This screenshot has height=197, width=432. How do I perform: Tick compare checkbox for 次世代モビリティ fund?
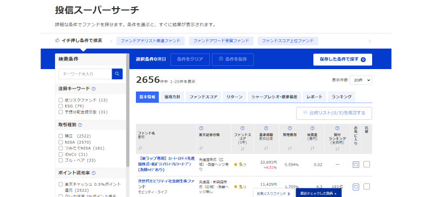[x=367, y=187]
